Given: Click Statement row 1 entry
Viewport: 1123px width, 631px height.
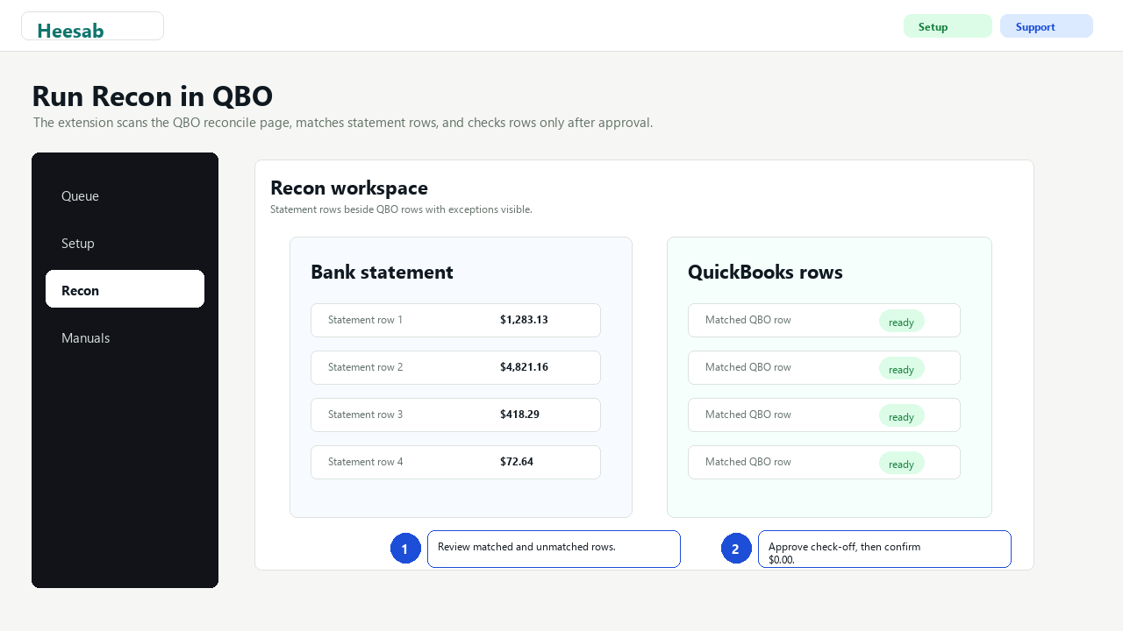Looking at the screenshot, I should pyautogui.click(x=455, y=320).
